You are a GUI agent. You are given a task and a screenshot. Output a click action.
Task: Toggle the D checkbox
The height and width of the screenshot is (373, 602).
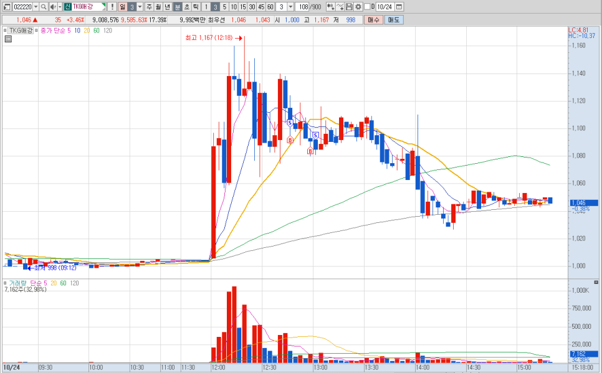pyautogui.click(x=367, y=7)
